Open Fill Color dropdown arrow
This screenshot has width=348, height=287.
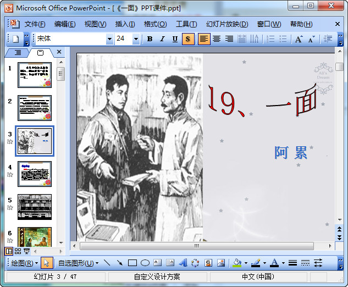246,263
